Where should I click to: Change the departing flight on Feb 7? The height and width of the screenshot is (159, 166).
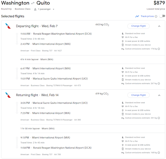(x=139, y=26)
